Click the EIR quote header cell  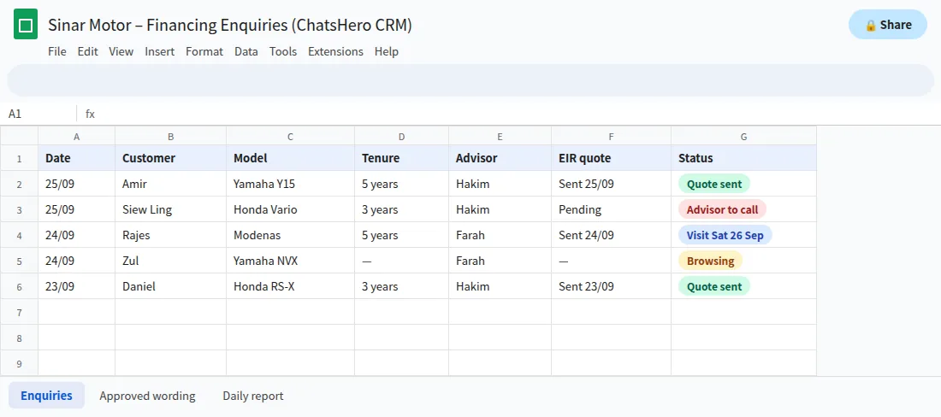[611, 158]
